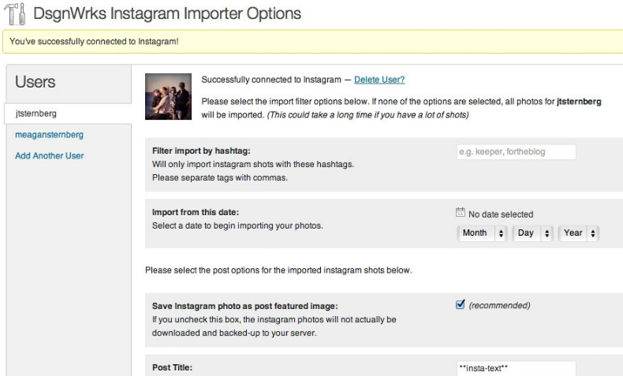Click the success notification banner

pos(313,42)
